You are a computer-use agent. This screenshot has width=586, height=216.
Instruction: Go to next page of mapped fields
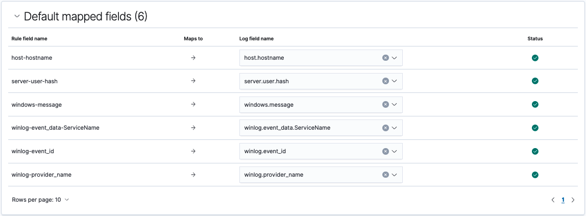(573, 200)
